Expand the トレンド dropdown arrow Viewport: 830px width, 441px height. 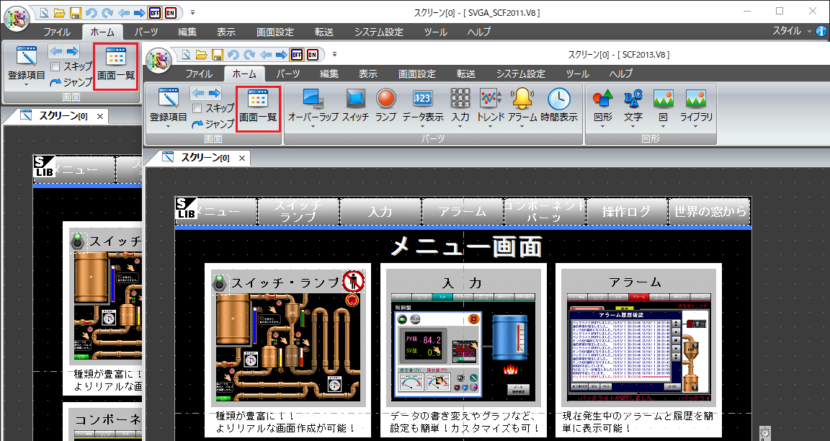(490, 127)
